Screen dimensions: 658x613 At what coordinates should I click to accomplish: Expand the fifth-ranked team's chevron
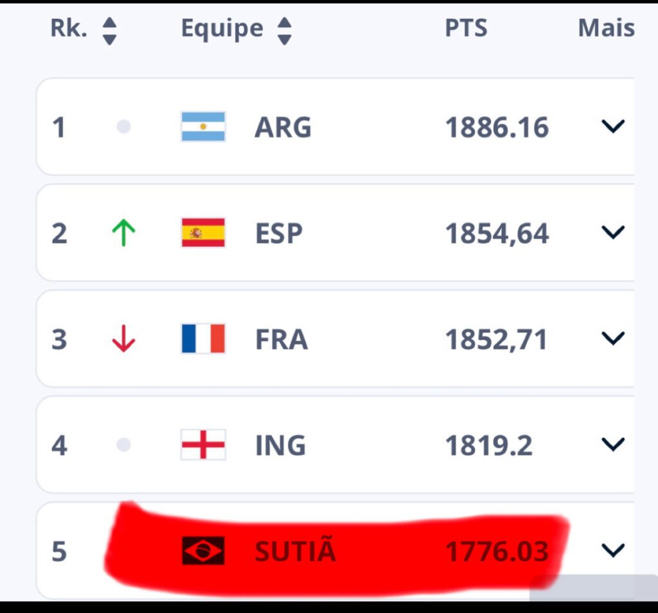point(613,551)
